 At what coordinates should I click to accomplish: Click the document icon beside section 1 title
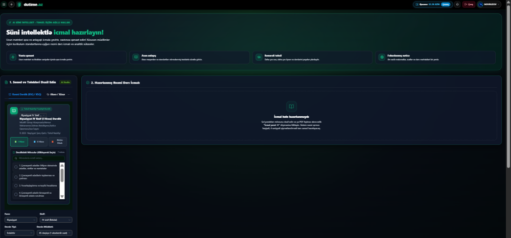pyautogui.click(x=6, y=82)
